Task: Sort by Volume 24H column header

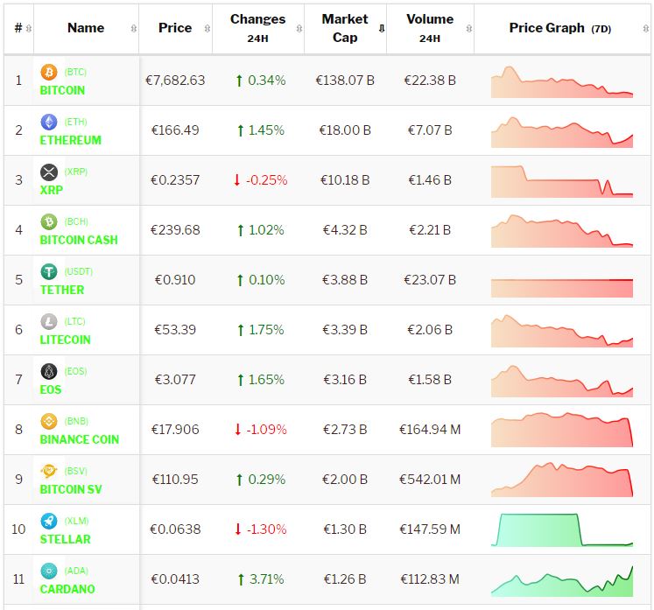Action: pyautogui.click(x=430, y=28)
